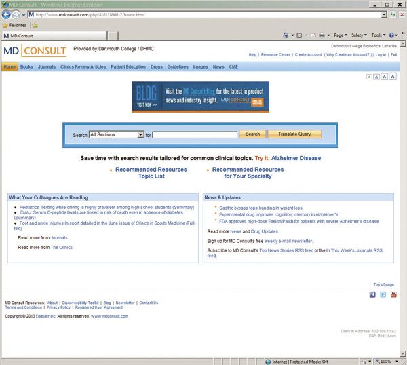This screenshot has width=407, height=365.
Task: Click the vertical scrollbar down arrow
Action: coord(403,353)
